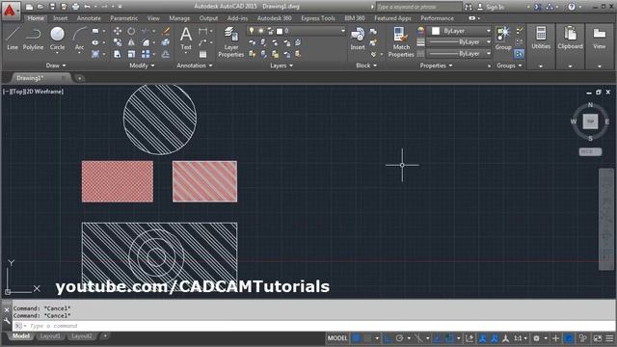
Task: Click the Copy tool in Modify panel
Action: pyautogui.click(x=118, y=42)
